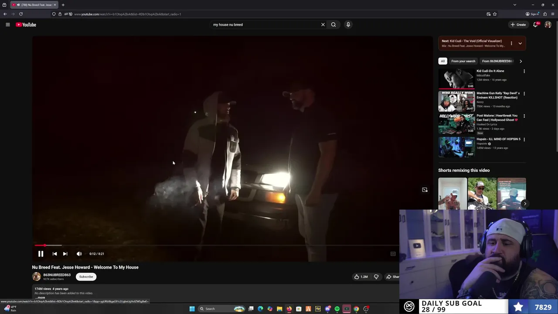The width and height of the screenshot is (558, 314).
Task: Click the address bar URL
Action: click(x=127, y=14)
